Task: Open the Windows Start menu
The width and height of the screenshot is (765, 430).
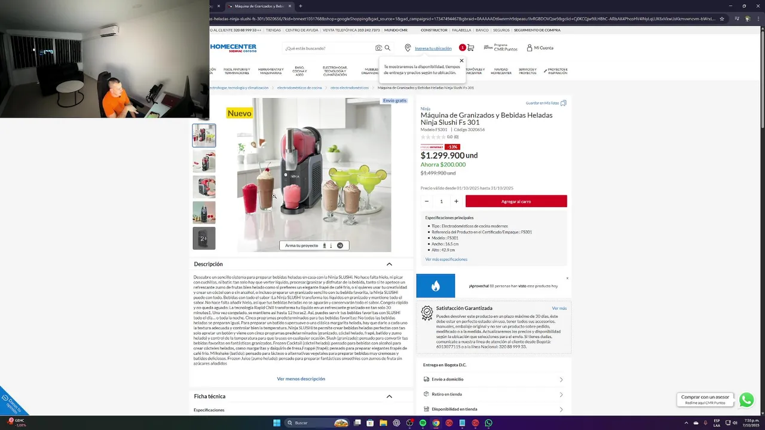Action: click(x=277, y=423)
